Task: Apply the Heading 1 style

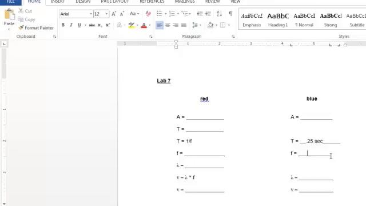Action: [278, 19]
